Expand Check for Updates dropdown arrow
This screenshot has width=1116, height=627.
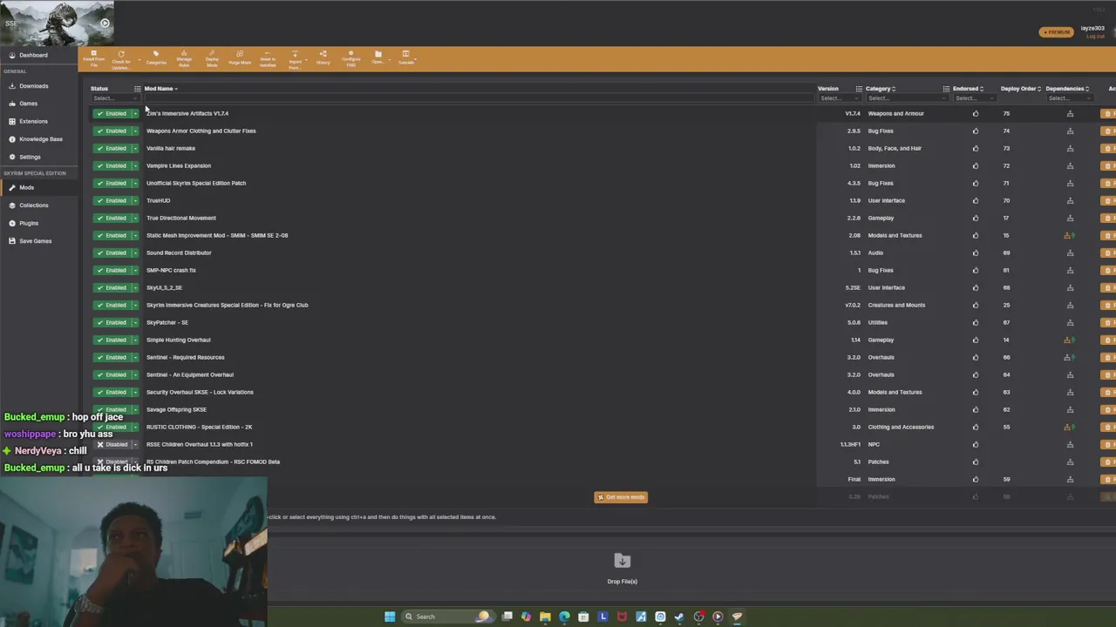tap(139, 61)
